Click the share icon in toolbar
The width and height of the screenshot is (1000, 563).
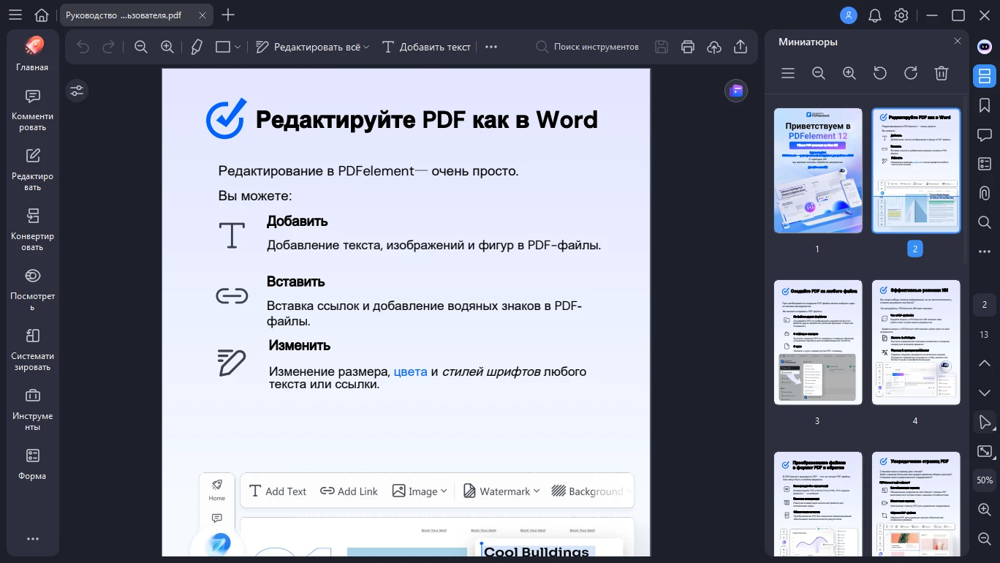pos(740,47)
